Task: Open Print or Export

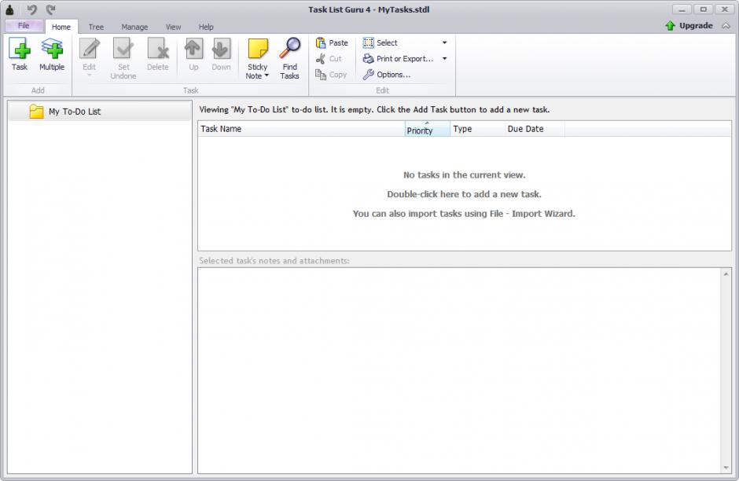Action: [399, 59]
